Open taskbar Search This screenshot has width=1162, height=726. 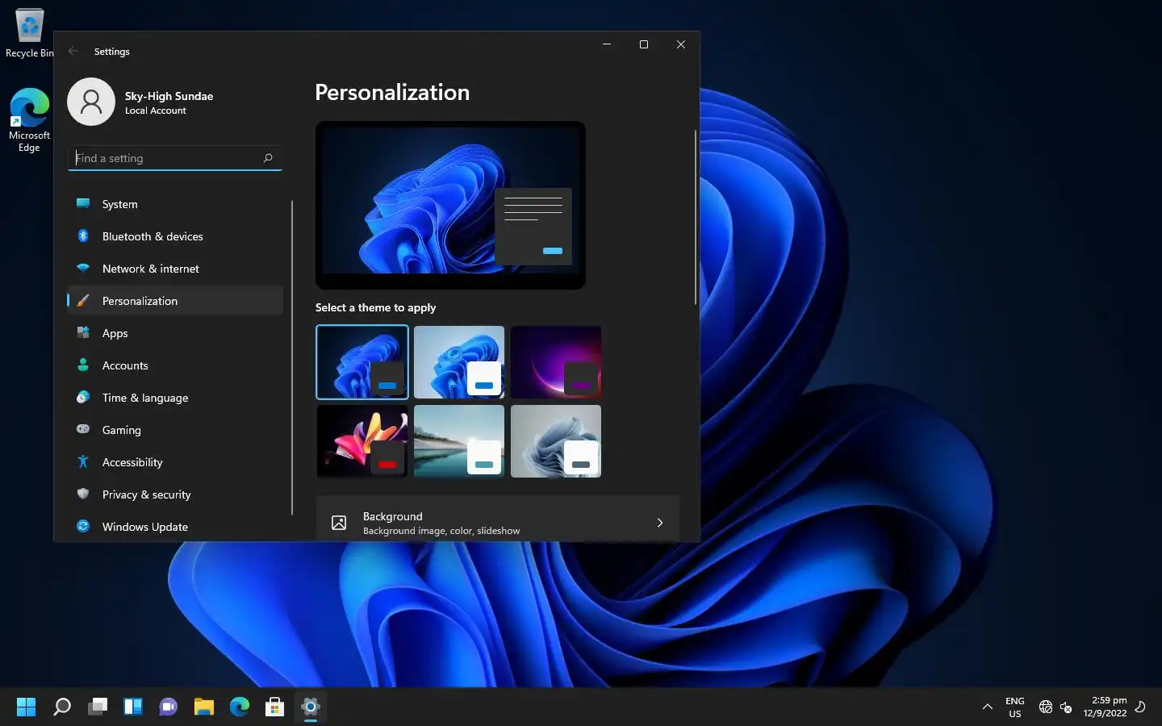coord(62,707)
